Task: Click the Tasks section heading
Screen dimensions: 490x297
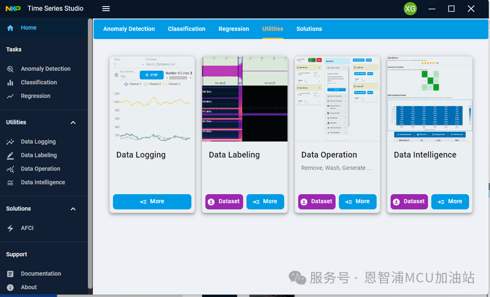Action: (x=14, y=49)
